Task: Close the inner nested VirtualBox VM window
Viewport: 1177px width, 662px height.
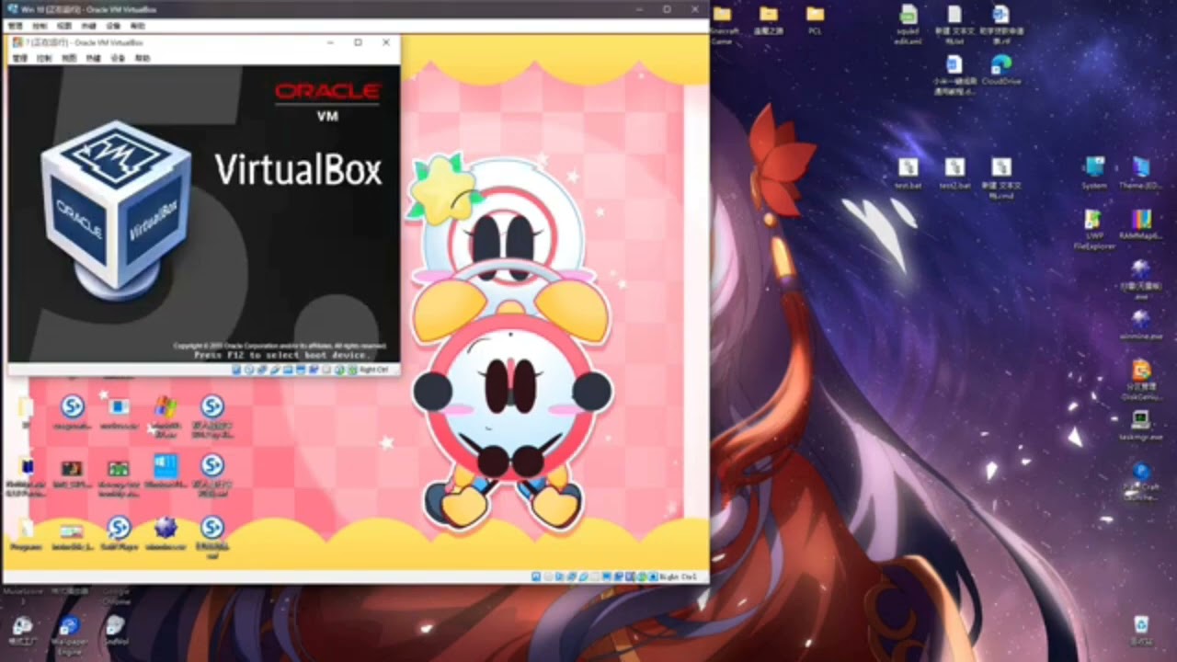Action: [386, 42]
